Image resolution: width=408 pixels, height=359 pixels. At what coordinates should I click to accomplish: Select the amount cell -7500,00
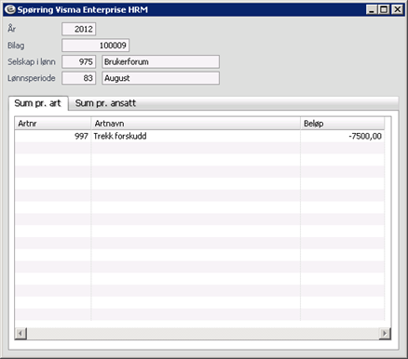[x=343, y=136]
